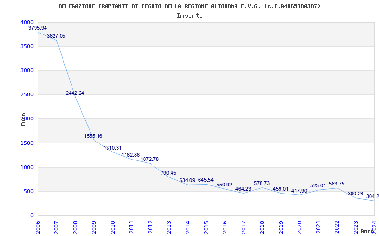Click the 2023 x-axis year label
379x236 pixels.
[x=356, y=227]
